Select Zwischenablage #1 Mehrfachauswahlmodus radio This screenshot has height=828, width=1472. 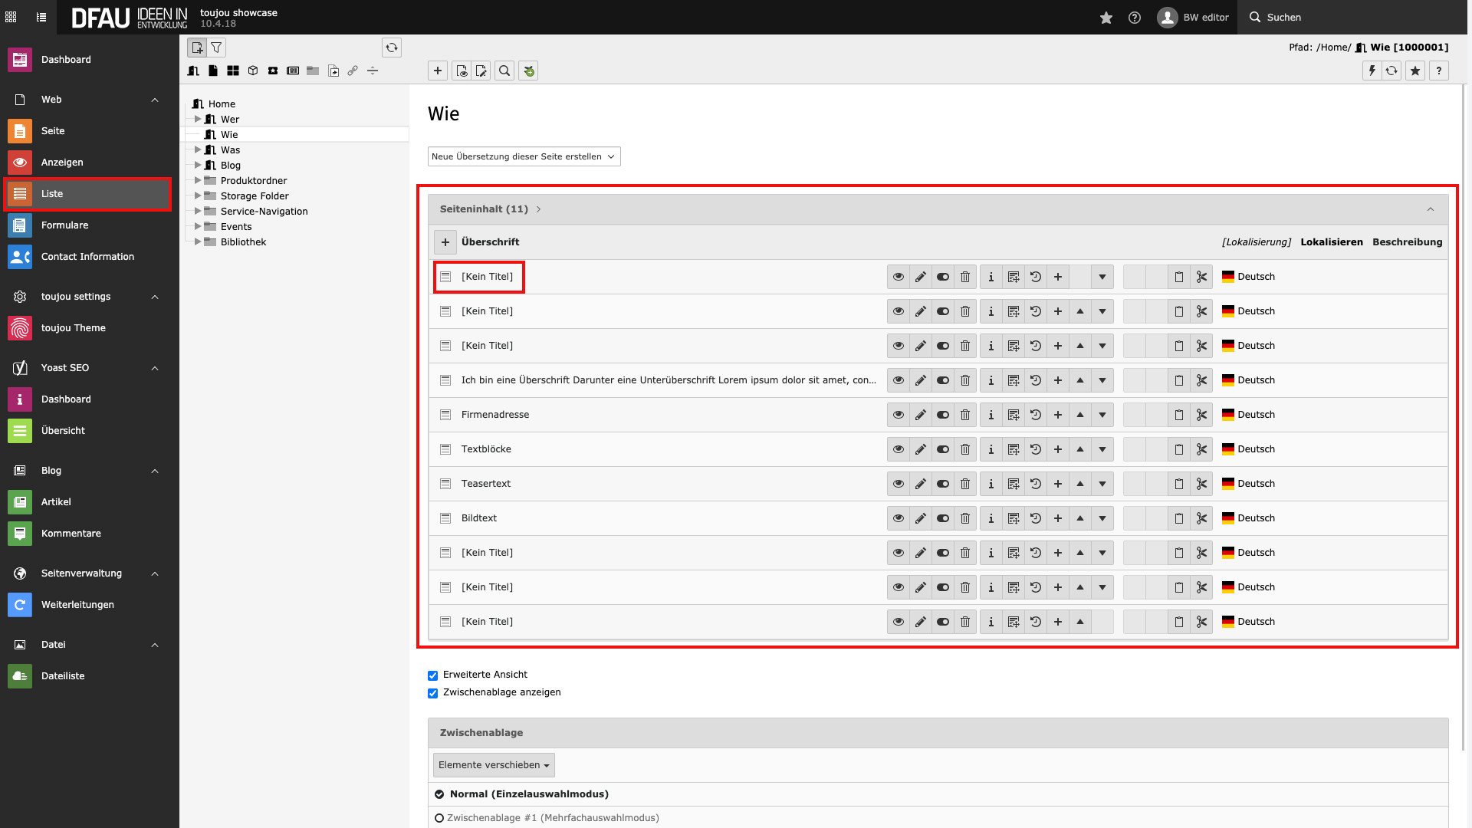click(x=439, y=818)
